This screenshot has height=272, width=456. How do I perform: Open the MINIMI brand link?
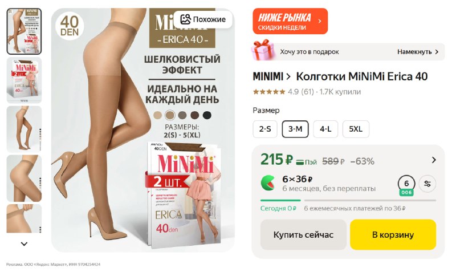(268, 76)
